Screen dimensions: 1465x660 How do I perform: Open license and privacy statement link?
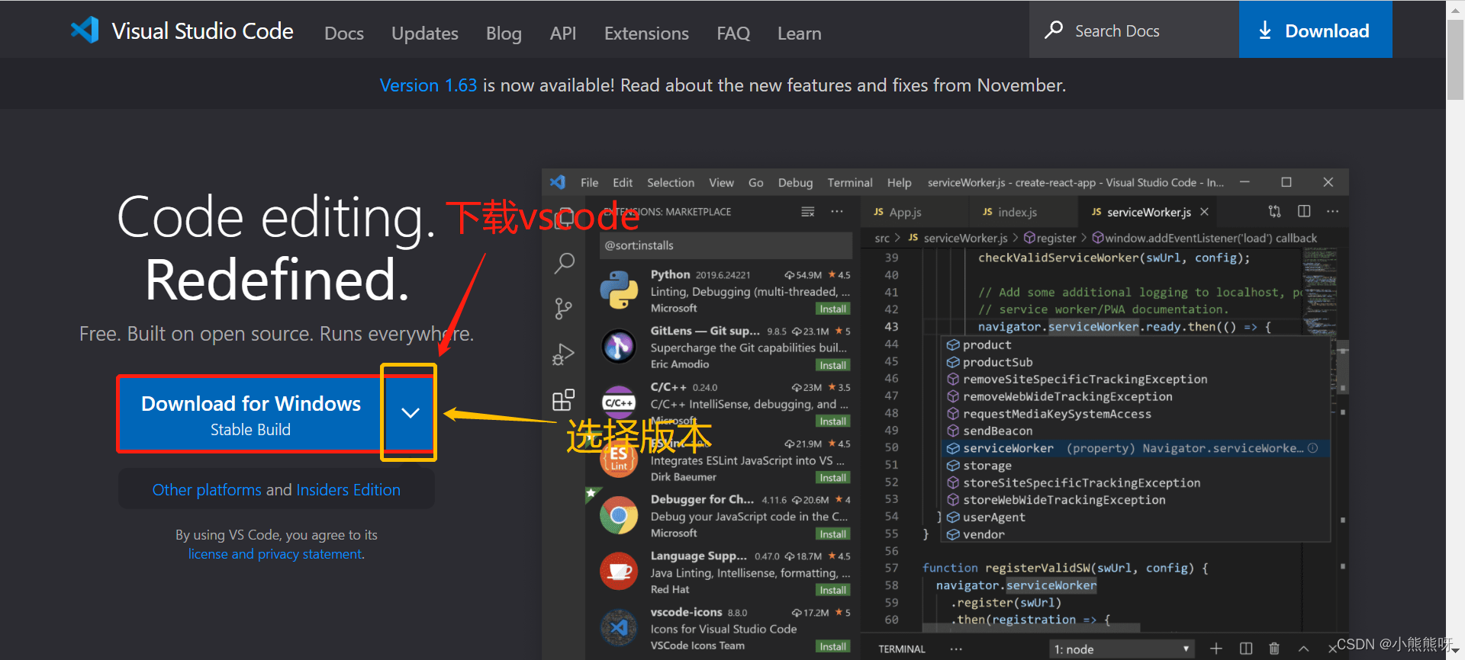(275, 554)
